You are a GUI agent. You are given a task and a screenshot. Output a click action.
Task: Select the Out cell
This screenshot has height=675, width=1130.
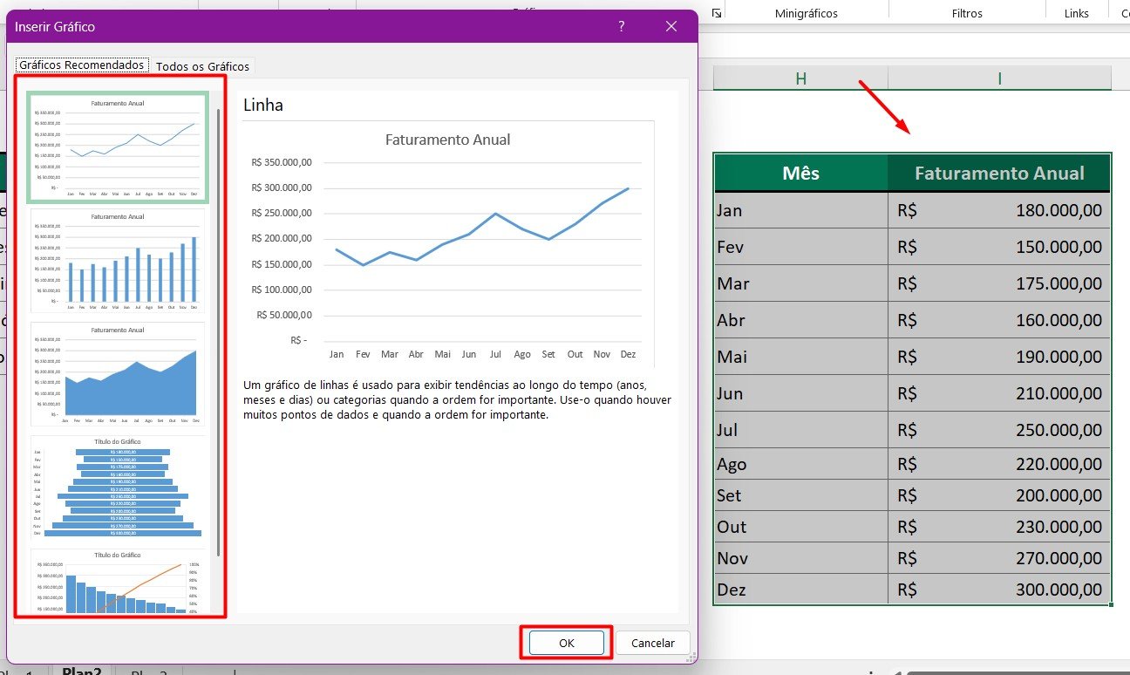pos(800,527)
